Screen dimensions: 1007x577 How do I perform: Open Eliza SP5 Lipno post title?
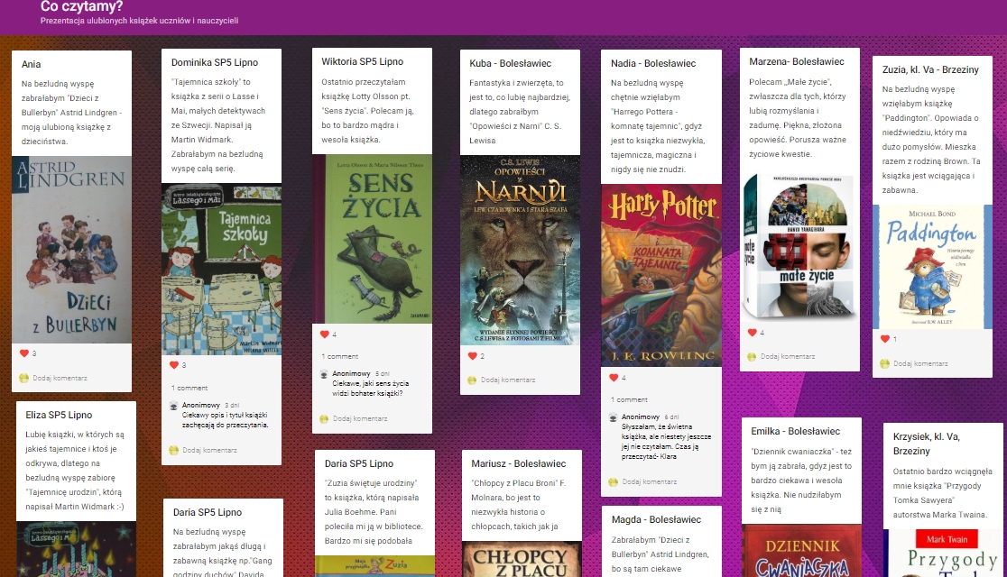[59, 415]
